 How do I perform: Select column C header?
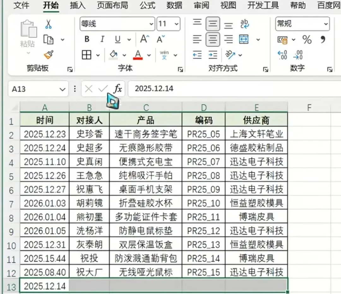[x=146, y=107]
